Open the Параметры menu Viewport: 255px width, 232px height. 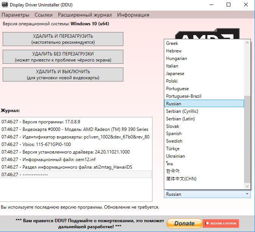(x=16, y=15)
